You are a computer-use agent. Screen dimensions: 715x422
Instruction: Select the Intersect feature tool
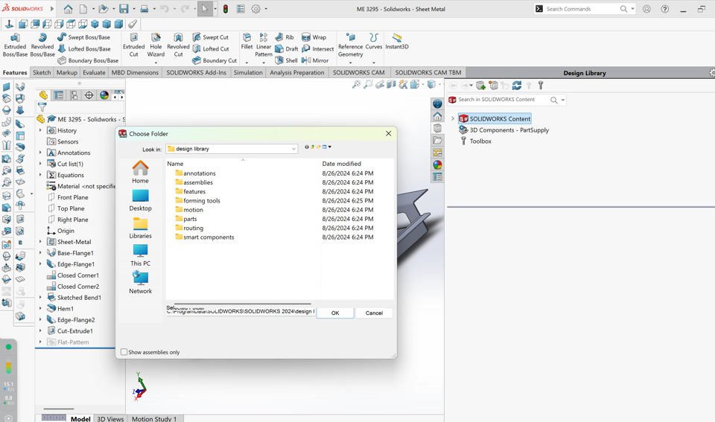318,49
